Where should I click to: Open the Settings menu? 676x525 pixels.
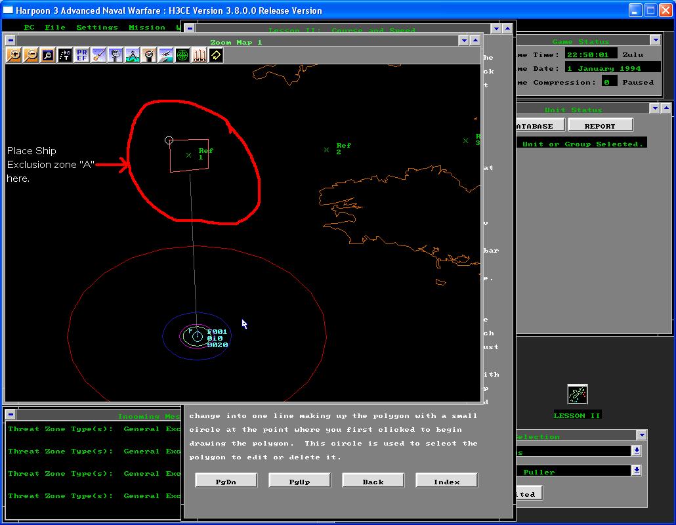coord(97,27)
